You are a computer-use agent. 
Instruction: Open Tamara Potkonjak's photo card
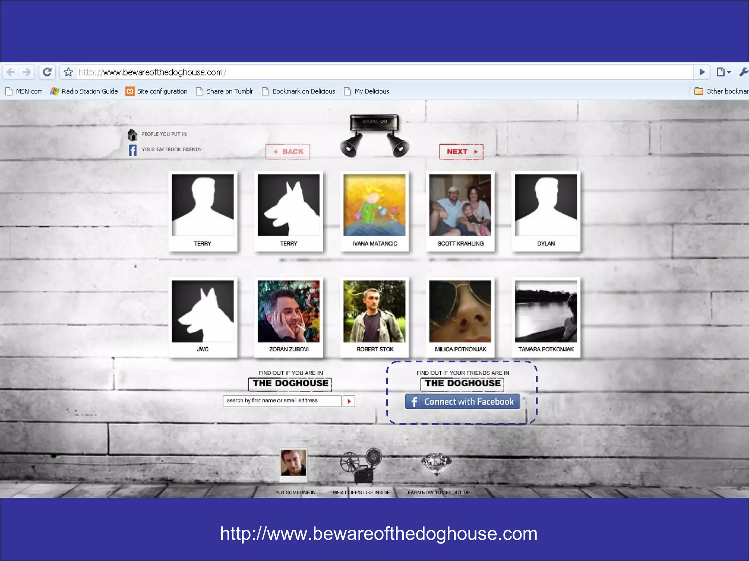click(x=546, y=317)
